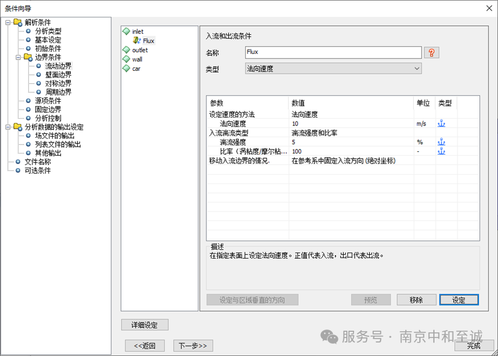
Task: Select 周期边界 in the tree
Action: 58,92
